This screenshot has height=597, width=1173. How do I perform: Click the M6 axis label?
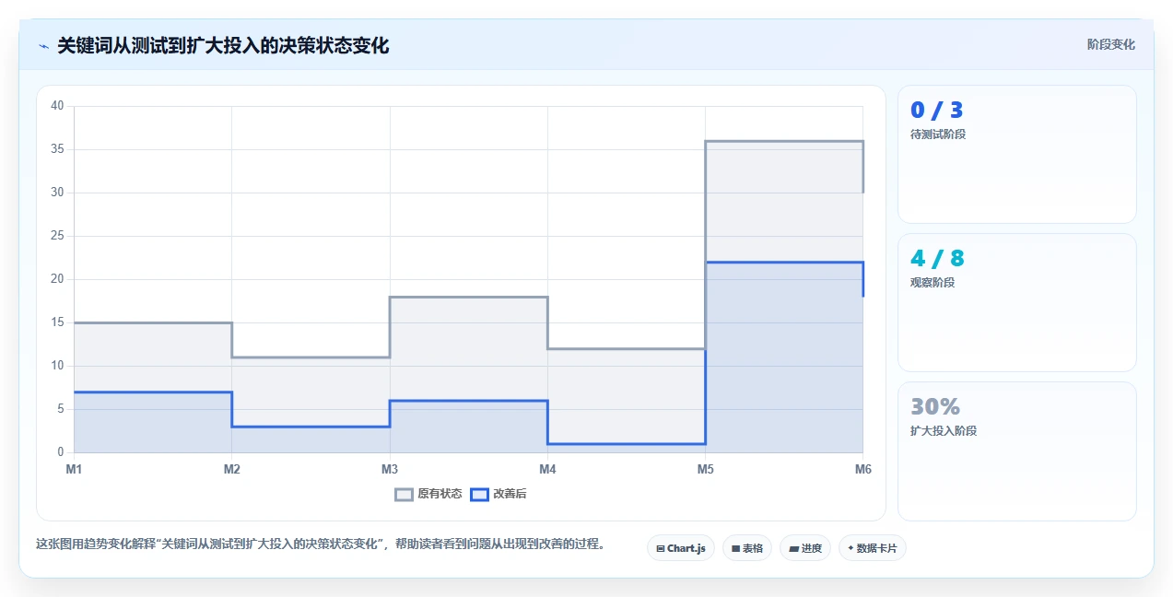pos(863,470)
